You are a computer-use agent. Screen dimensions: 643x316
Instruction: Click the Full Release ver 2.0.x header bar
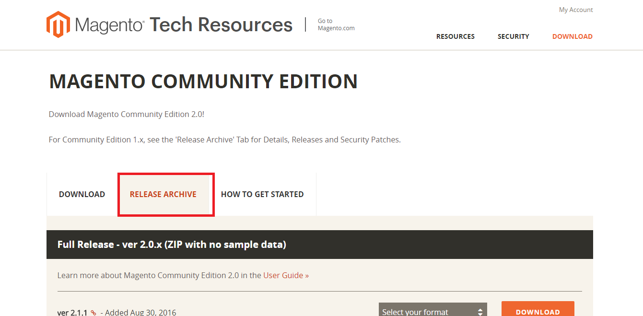point(320,245)
